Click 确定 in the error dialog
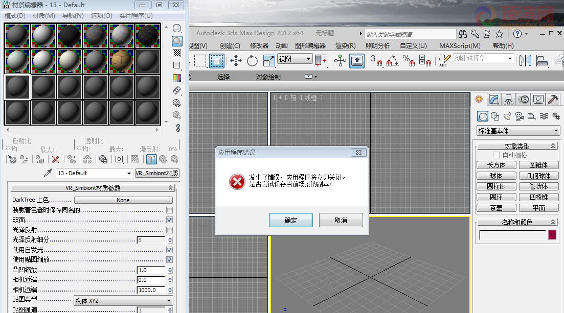 (290, 220)
